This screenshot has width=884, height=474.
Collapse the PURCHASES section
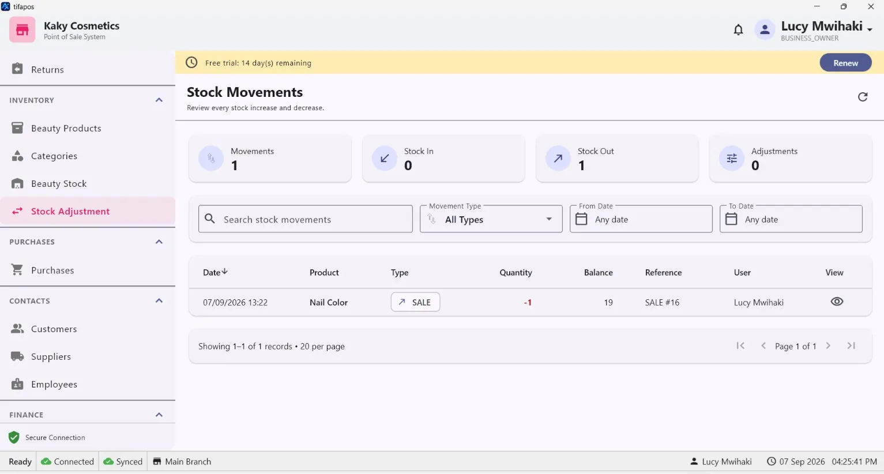tap(159, 242)
